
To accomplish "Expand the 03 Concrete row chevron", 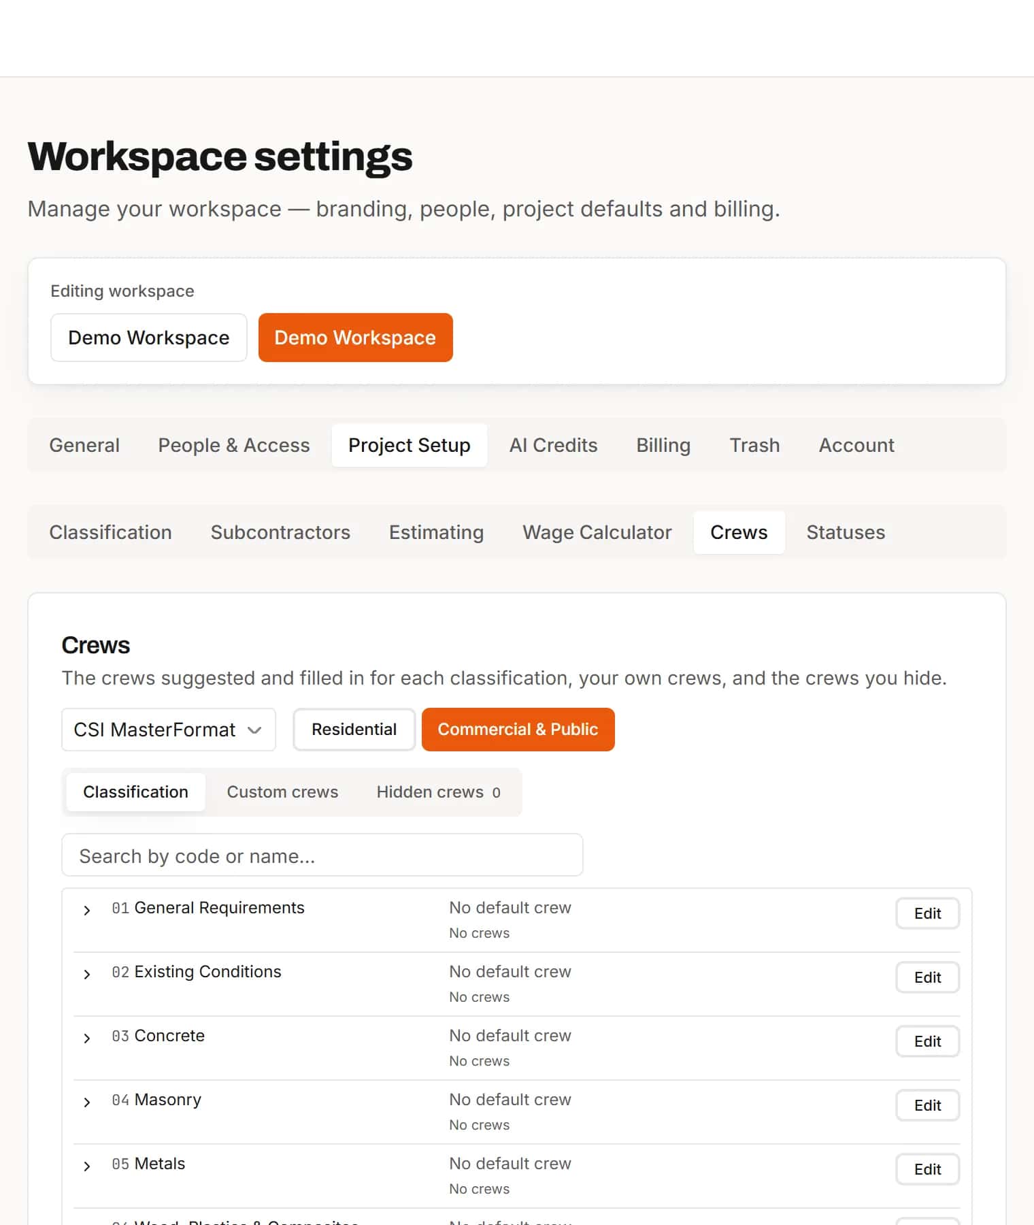I will click(x=86, y=1039).
